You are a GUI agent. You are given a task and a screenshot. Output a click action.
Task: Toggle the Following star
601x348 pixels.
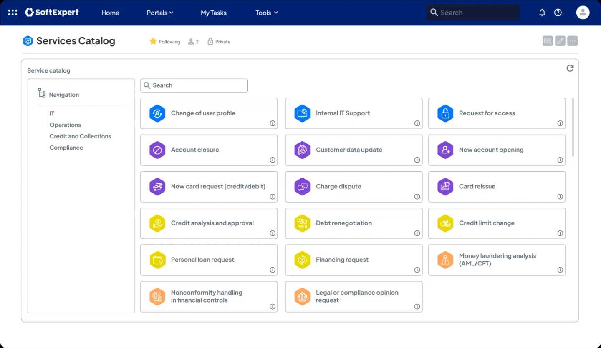click(x=153, y=41)
